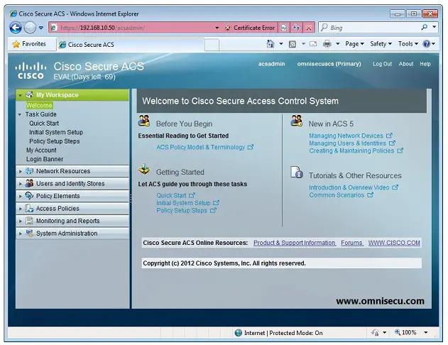Viewport: 448px width, 345px height.
Task: Open the Print options dropdown arrow
Action: tap(338, 44)
